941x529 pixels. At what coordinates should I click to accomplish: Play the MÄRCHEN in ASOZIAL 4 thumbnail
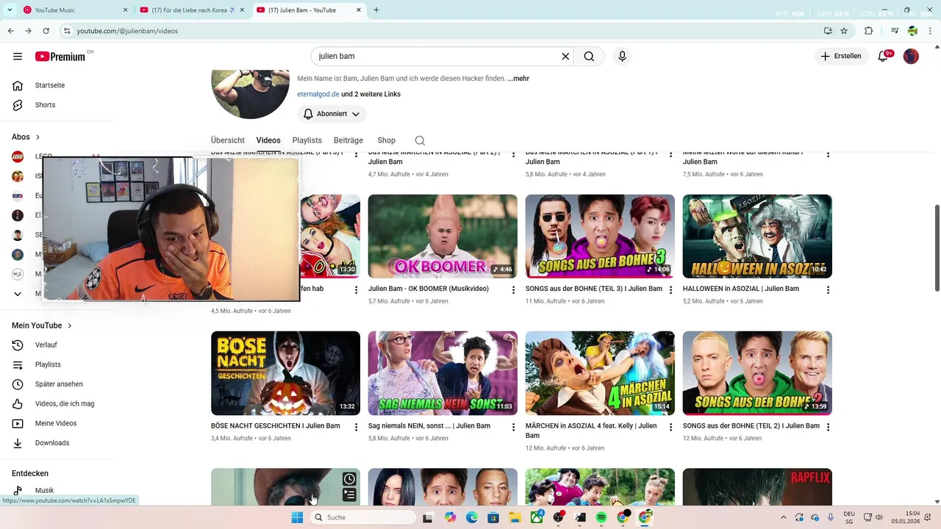[x=600, y=373]
